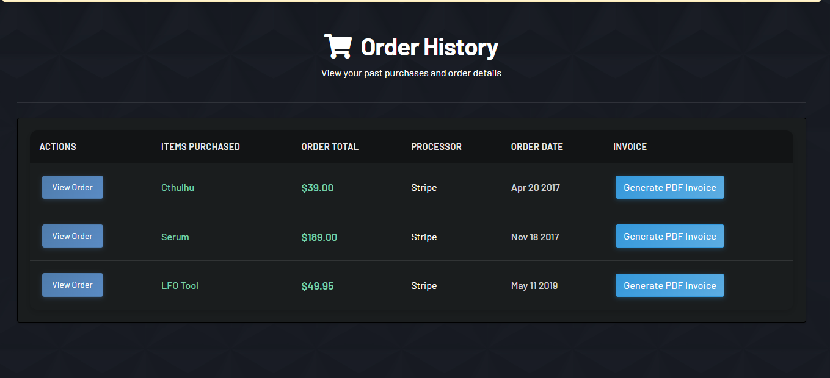Click the Invoice column header
Screen dimensions: 830x378
tap(630, 147)
